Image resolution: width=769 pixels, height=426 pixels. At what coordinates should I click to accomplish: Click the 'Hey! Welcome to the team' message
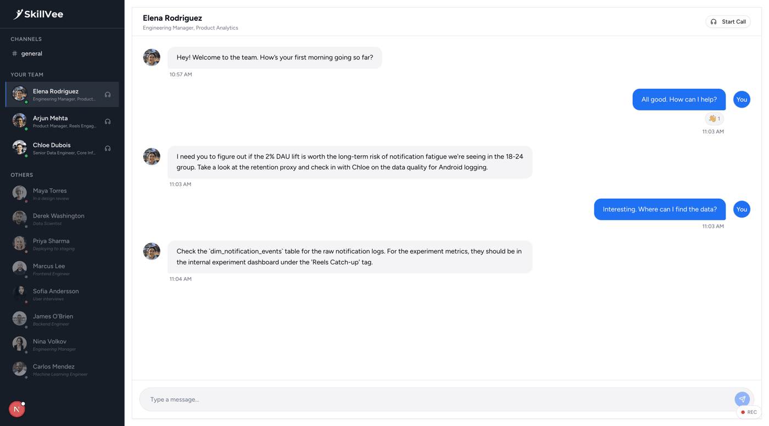pos(275,57)
